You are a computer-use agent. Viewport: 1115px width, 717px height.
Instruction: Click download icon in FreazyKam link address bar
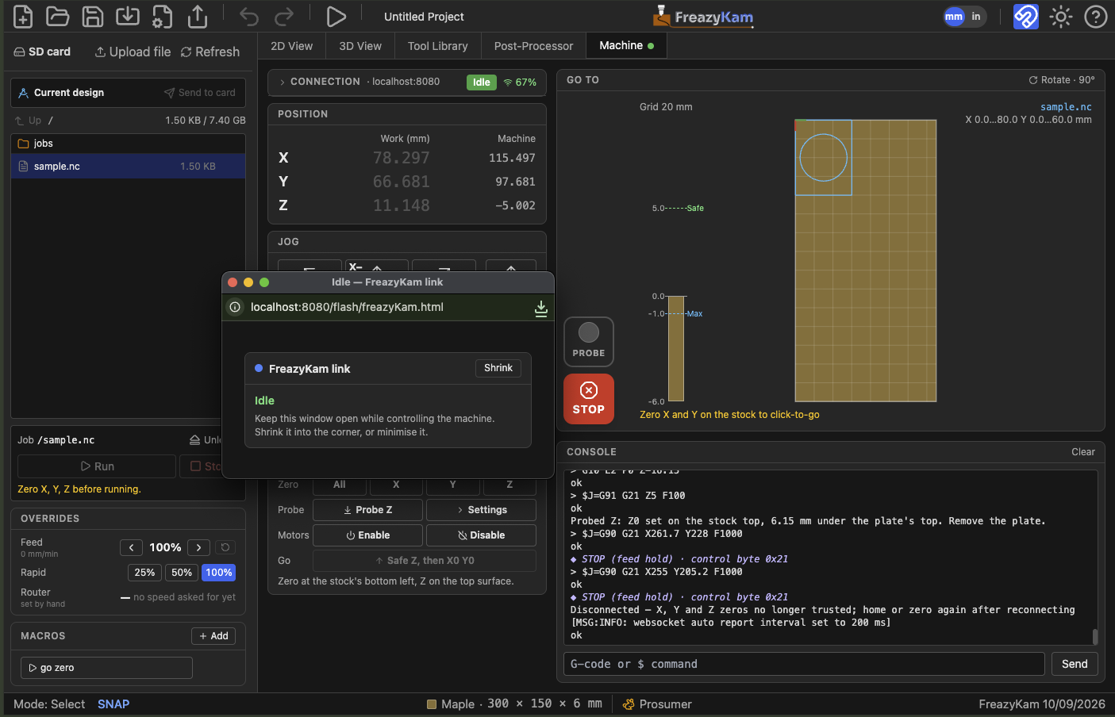541,308
